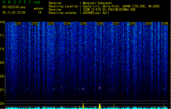
Task: Click the meteor count value 14
Action: (x=40, y=13)
